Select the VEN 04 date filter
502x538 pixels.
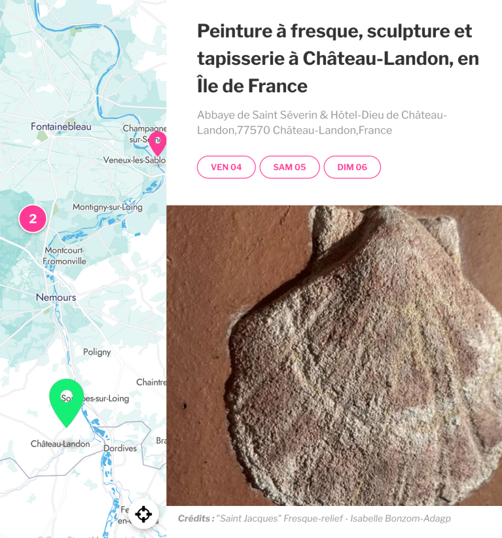pyautogui.click(x=226, y=167)
